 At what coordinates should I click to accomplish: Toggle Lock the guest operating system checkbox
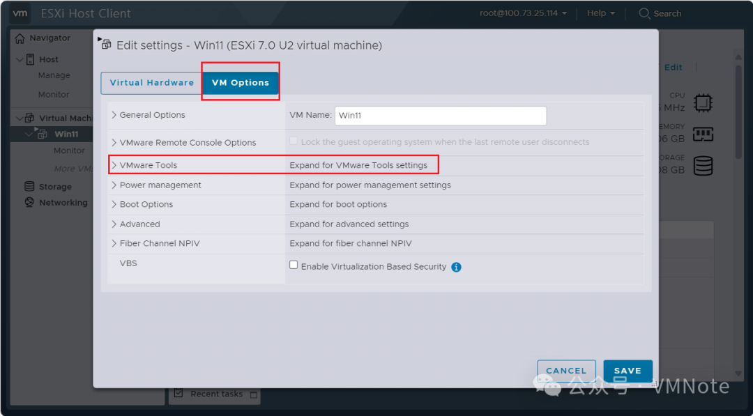(294, 141)
